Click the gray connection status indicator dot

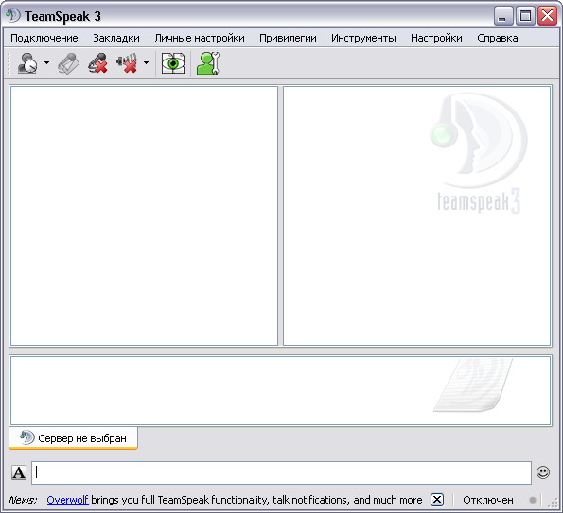(533, 500)
